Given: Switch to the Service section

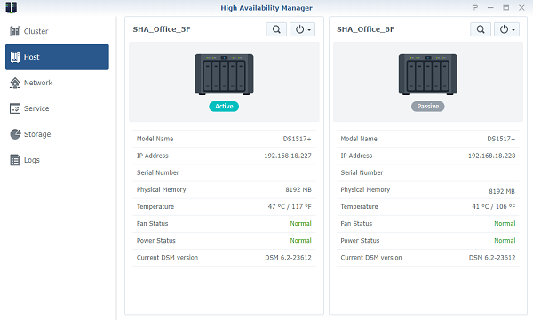Looking at the screenshot, I should click(29, 108).
